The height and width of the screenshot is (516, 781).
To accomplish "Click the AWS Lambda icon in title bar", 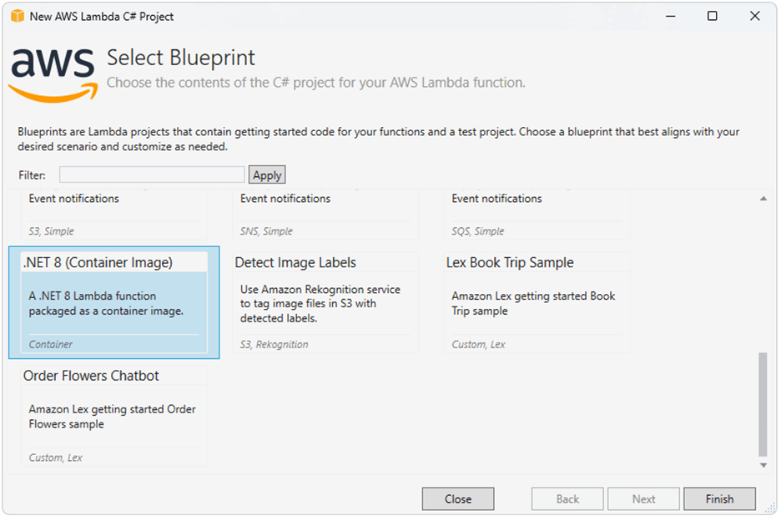I will pos(17,16).
